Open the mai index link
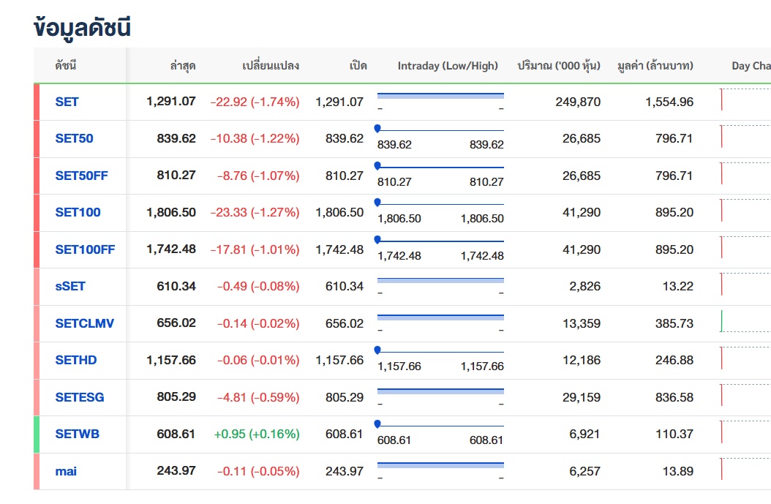Viewport: 771px width, 504px height. click(66, 471)
